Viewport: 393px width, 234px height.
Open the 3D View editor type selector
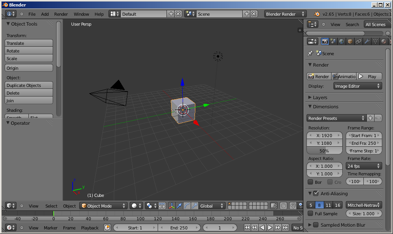(11, 206)
